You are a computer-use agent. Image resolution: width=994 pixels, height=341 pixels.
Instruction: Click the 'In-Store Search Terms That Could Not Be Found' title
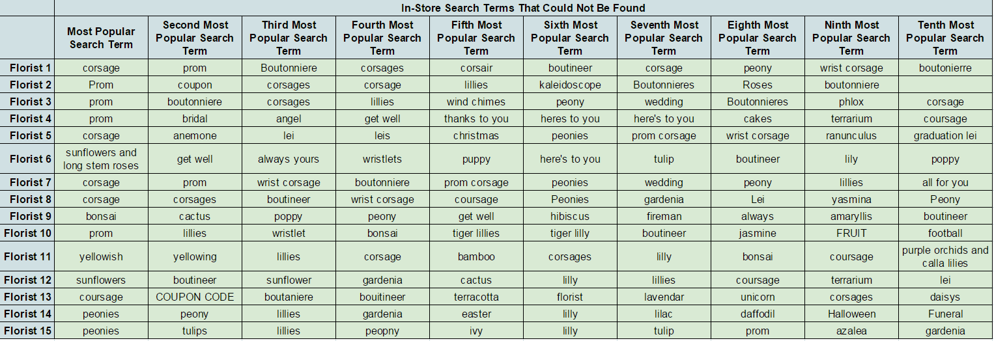523,8
